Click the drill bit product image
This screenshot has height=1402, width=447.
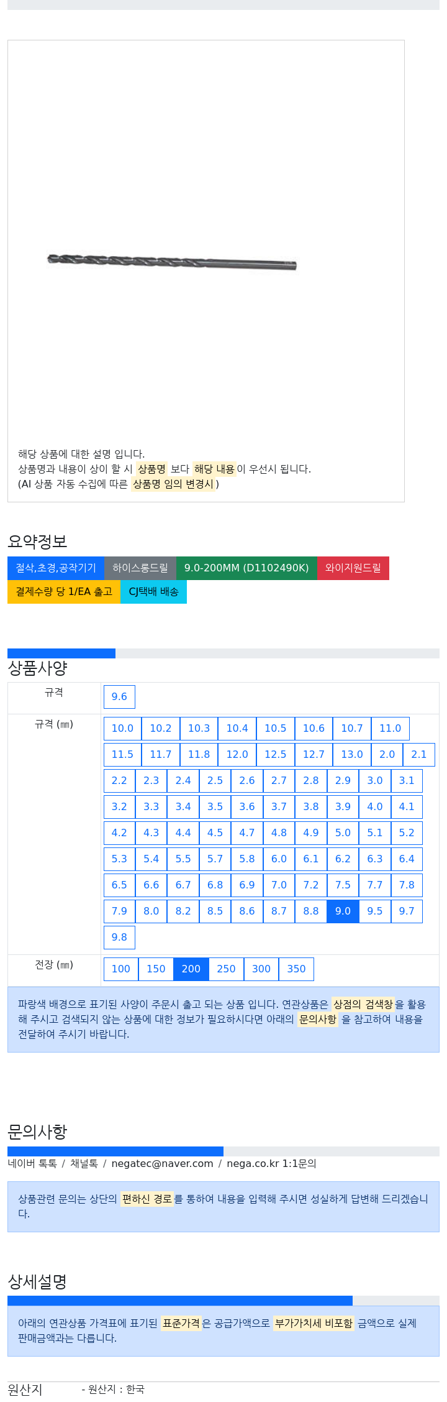tap(172, 262)
